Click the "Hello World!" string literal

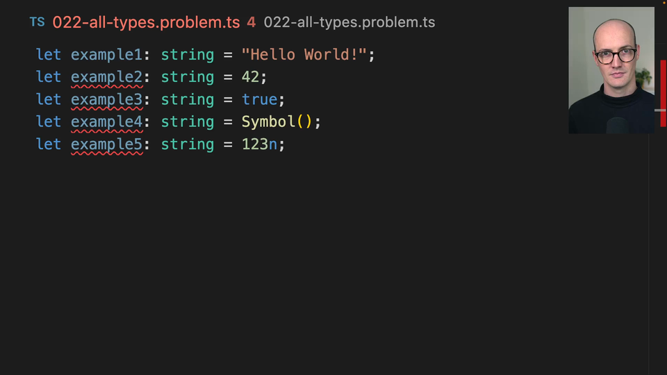point(304,55)
